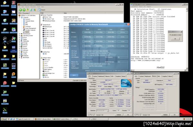The image size is (193, 127).
Task: Expand the Motherboard tree node
Action: (20, 34)
